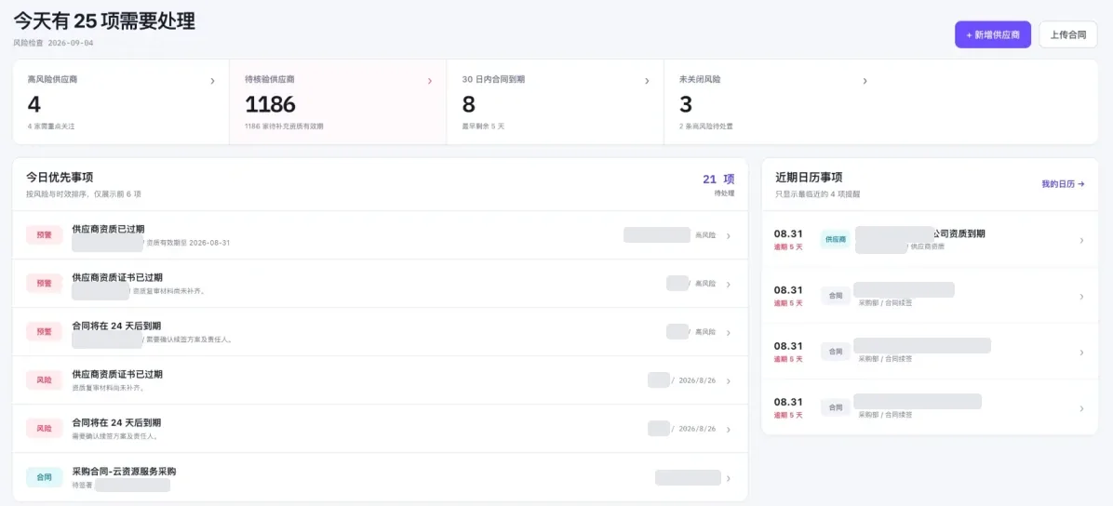Image resolution: width=1113 pixels, height=506 pixels.
Task: Click the 预警 tag beside 合同将在 24 天后到期
Action: (44, 331)
